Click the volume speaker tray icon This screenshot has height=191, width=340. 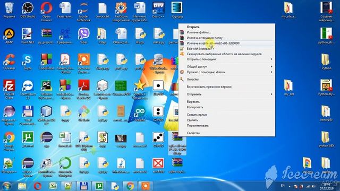coord(313,186)
